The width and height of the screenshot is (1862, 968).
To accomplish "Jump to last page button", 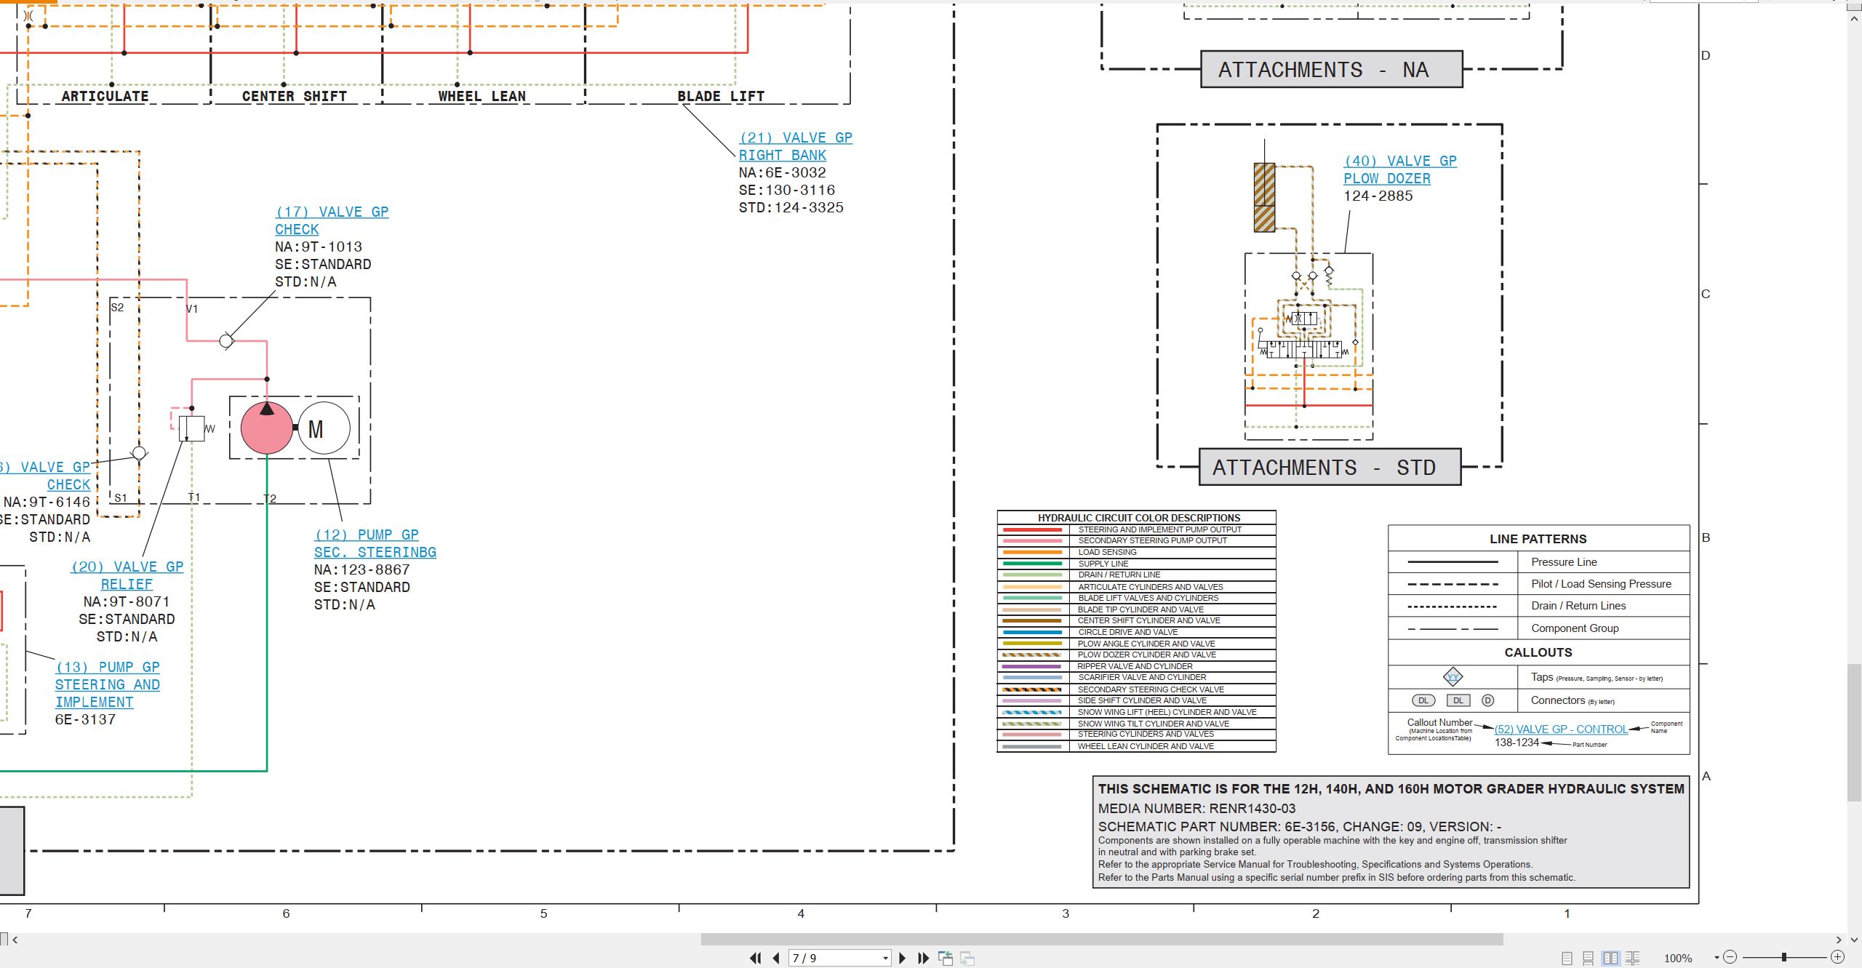I will point(924,958).
